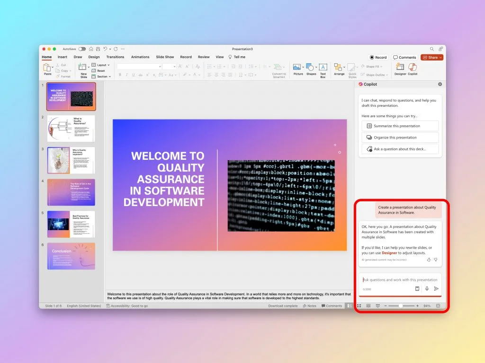Open the Undo history dropdown arrow
This screenshot has height=363, width=485.
pyautogui.click(x=110, y=49)
